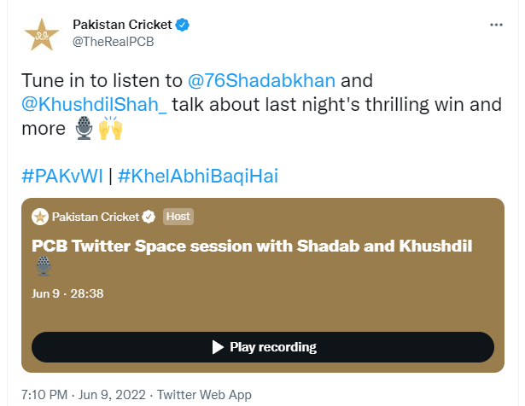Click the verified badge in the Space card
525x406 pixels.
[148, 216]
